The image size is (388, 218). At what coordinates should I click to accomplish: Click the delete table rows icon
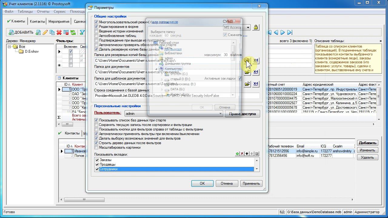point(66,32)
